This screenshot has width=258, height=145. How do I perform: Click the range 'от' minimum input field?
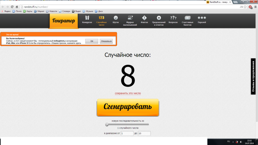(127, 133)
